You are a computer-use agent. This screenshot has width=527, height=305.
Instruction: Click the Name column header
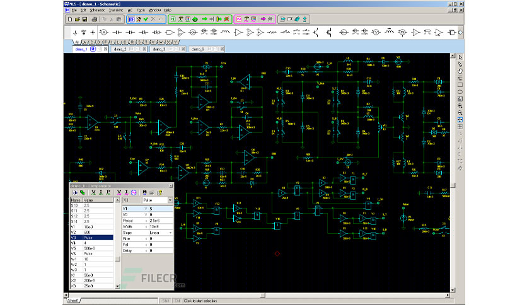pyautogui.click(x=76, y=200)
